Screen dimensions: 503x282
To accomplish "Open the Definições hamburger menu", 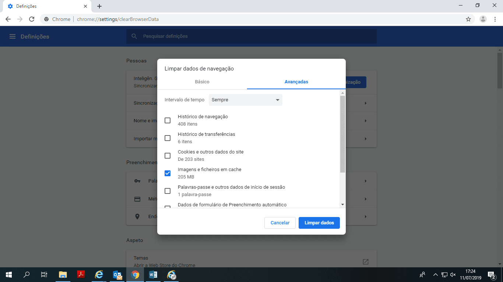I will pyautogui.click(x=13, y=36).
